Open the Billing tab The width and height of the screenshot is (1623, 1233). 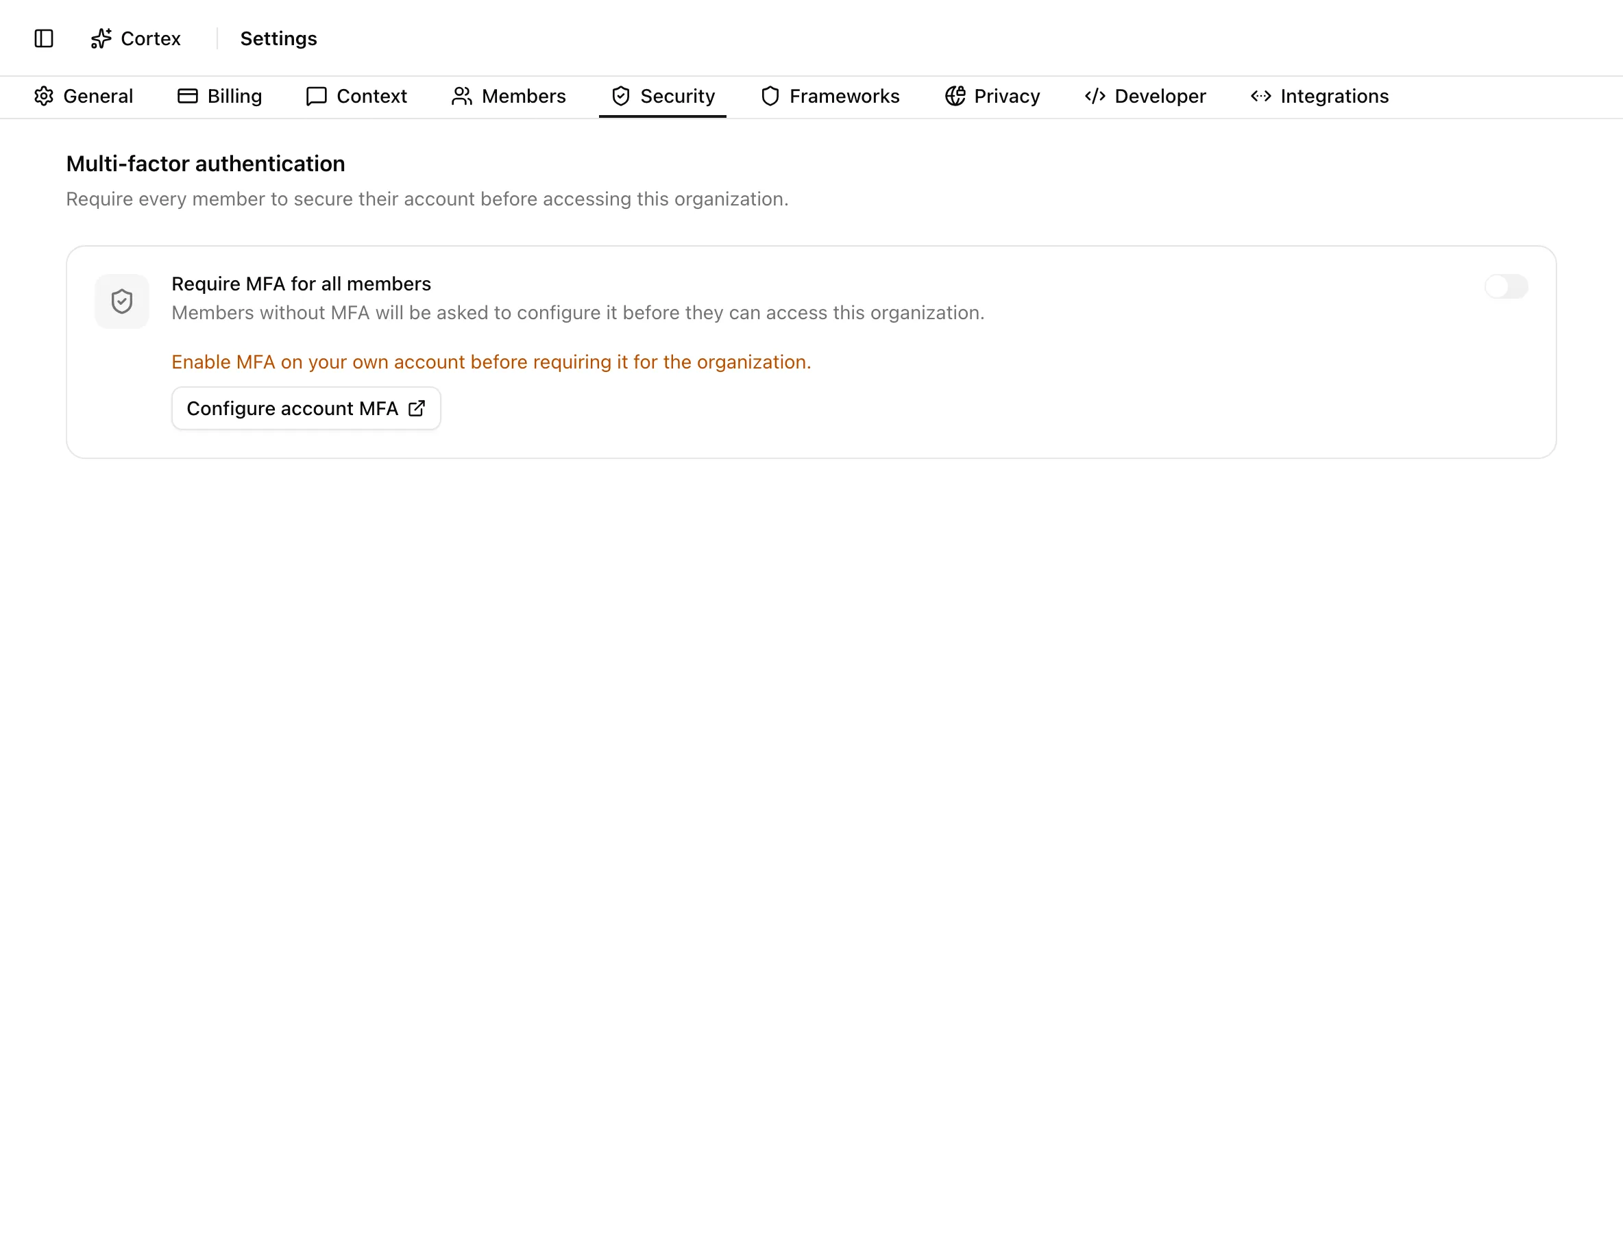[x=219, y=96]
